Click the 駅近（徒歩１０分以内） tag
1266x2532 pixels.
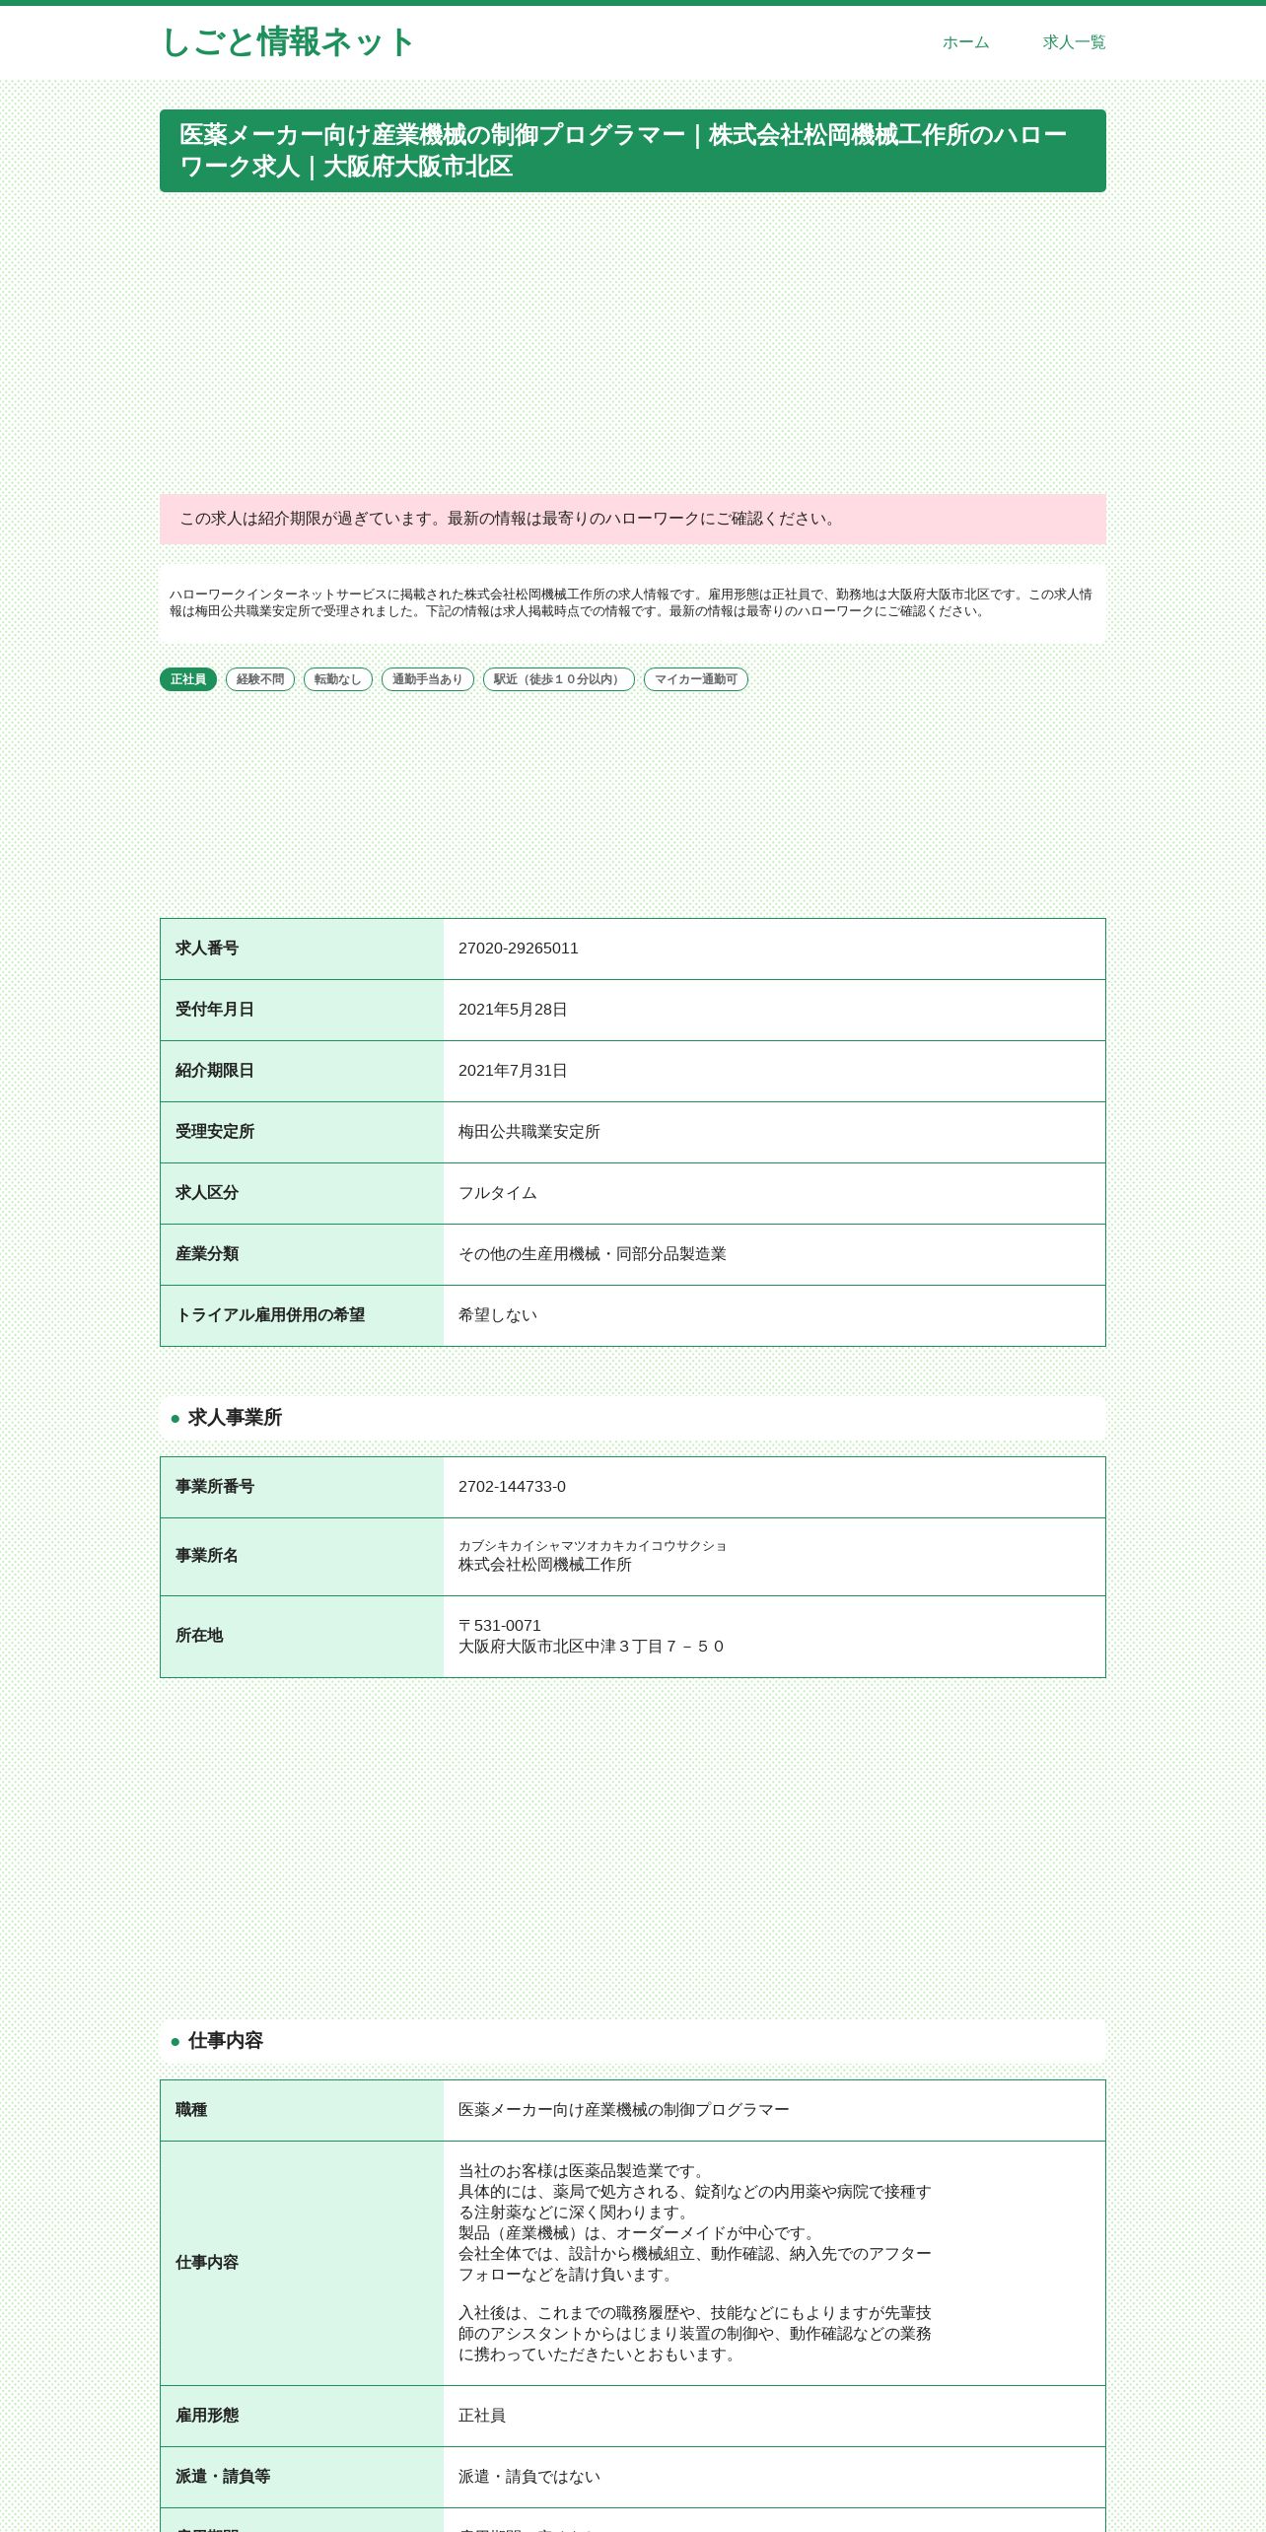pyautogui.click(x=559, y=679)
